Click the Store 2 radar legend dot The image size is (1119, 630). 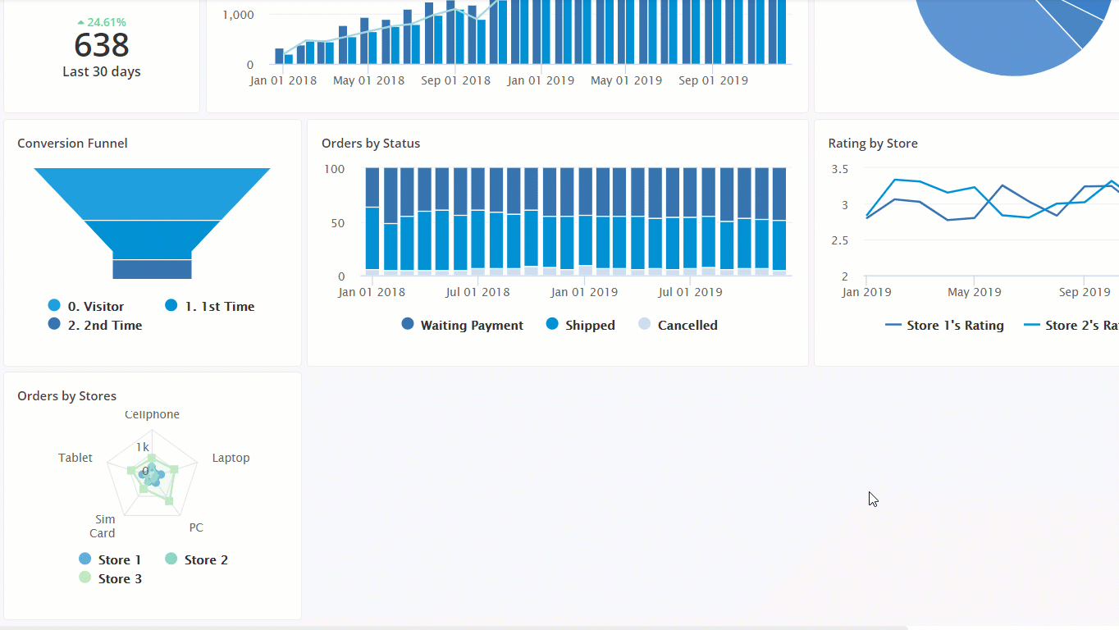tap(171, 559)
